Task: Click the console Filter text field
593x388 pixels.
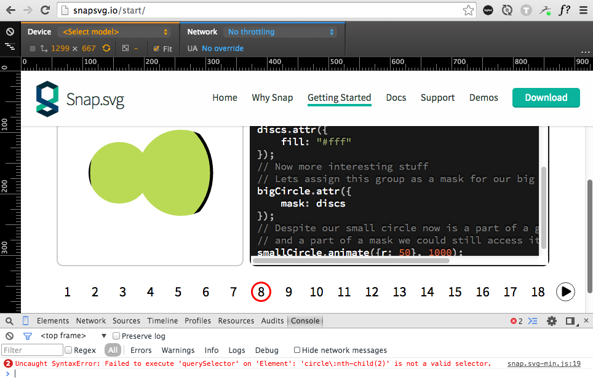Action: click(32, 350)
